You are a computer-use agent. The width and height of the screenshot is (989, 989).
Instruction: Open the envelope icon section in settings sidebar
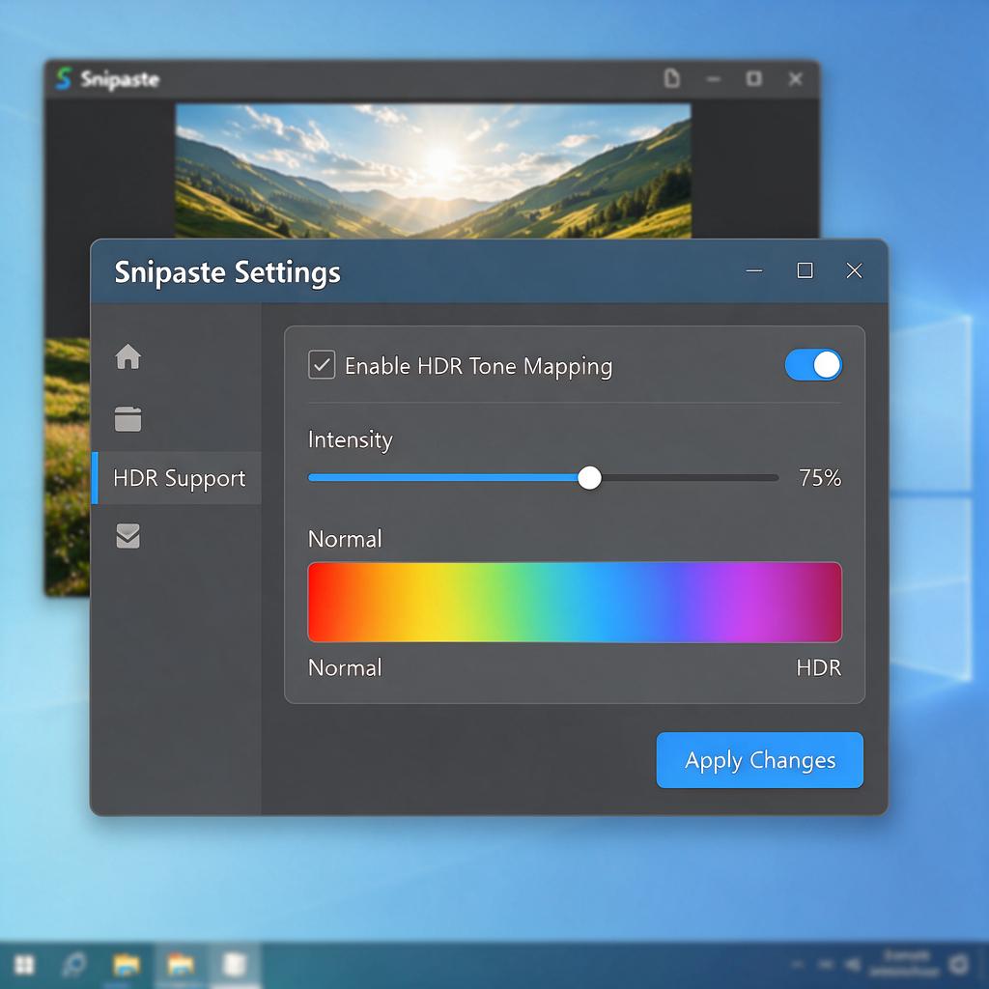coord(128,535)
